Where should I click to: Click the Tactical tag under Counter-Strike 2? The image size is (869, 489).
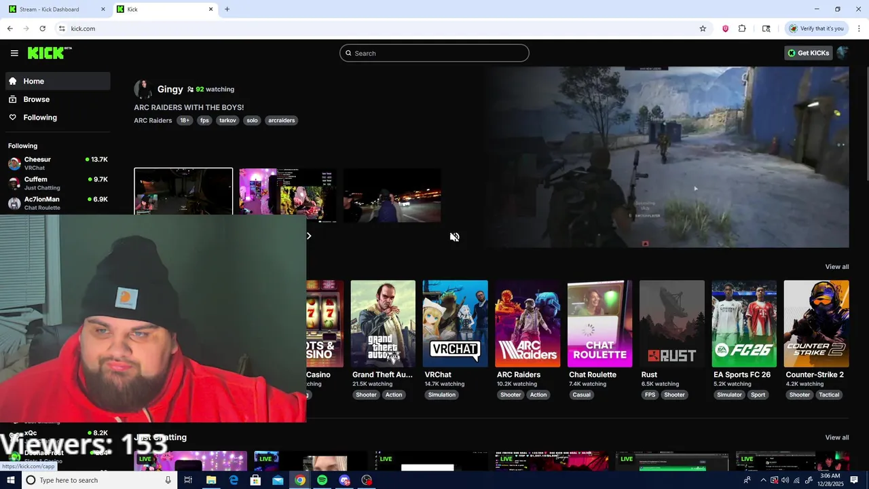click(829, 395)
